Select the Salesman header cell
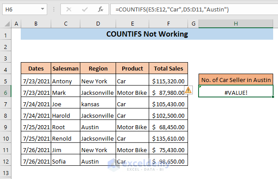Image resolution: width=278 pixels, height=179 pixels. [x=65, y=68]
